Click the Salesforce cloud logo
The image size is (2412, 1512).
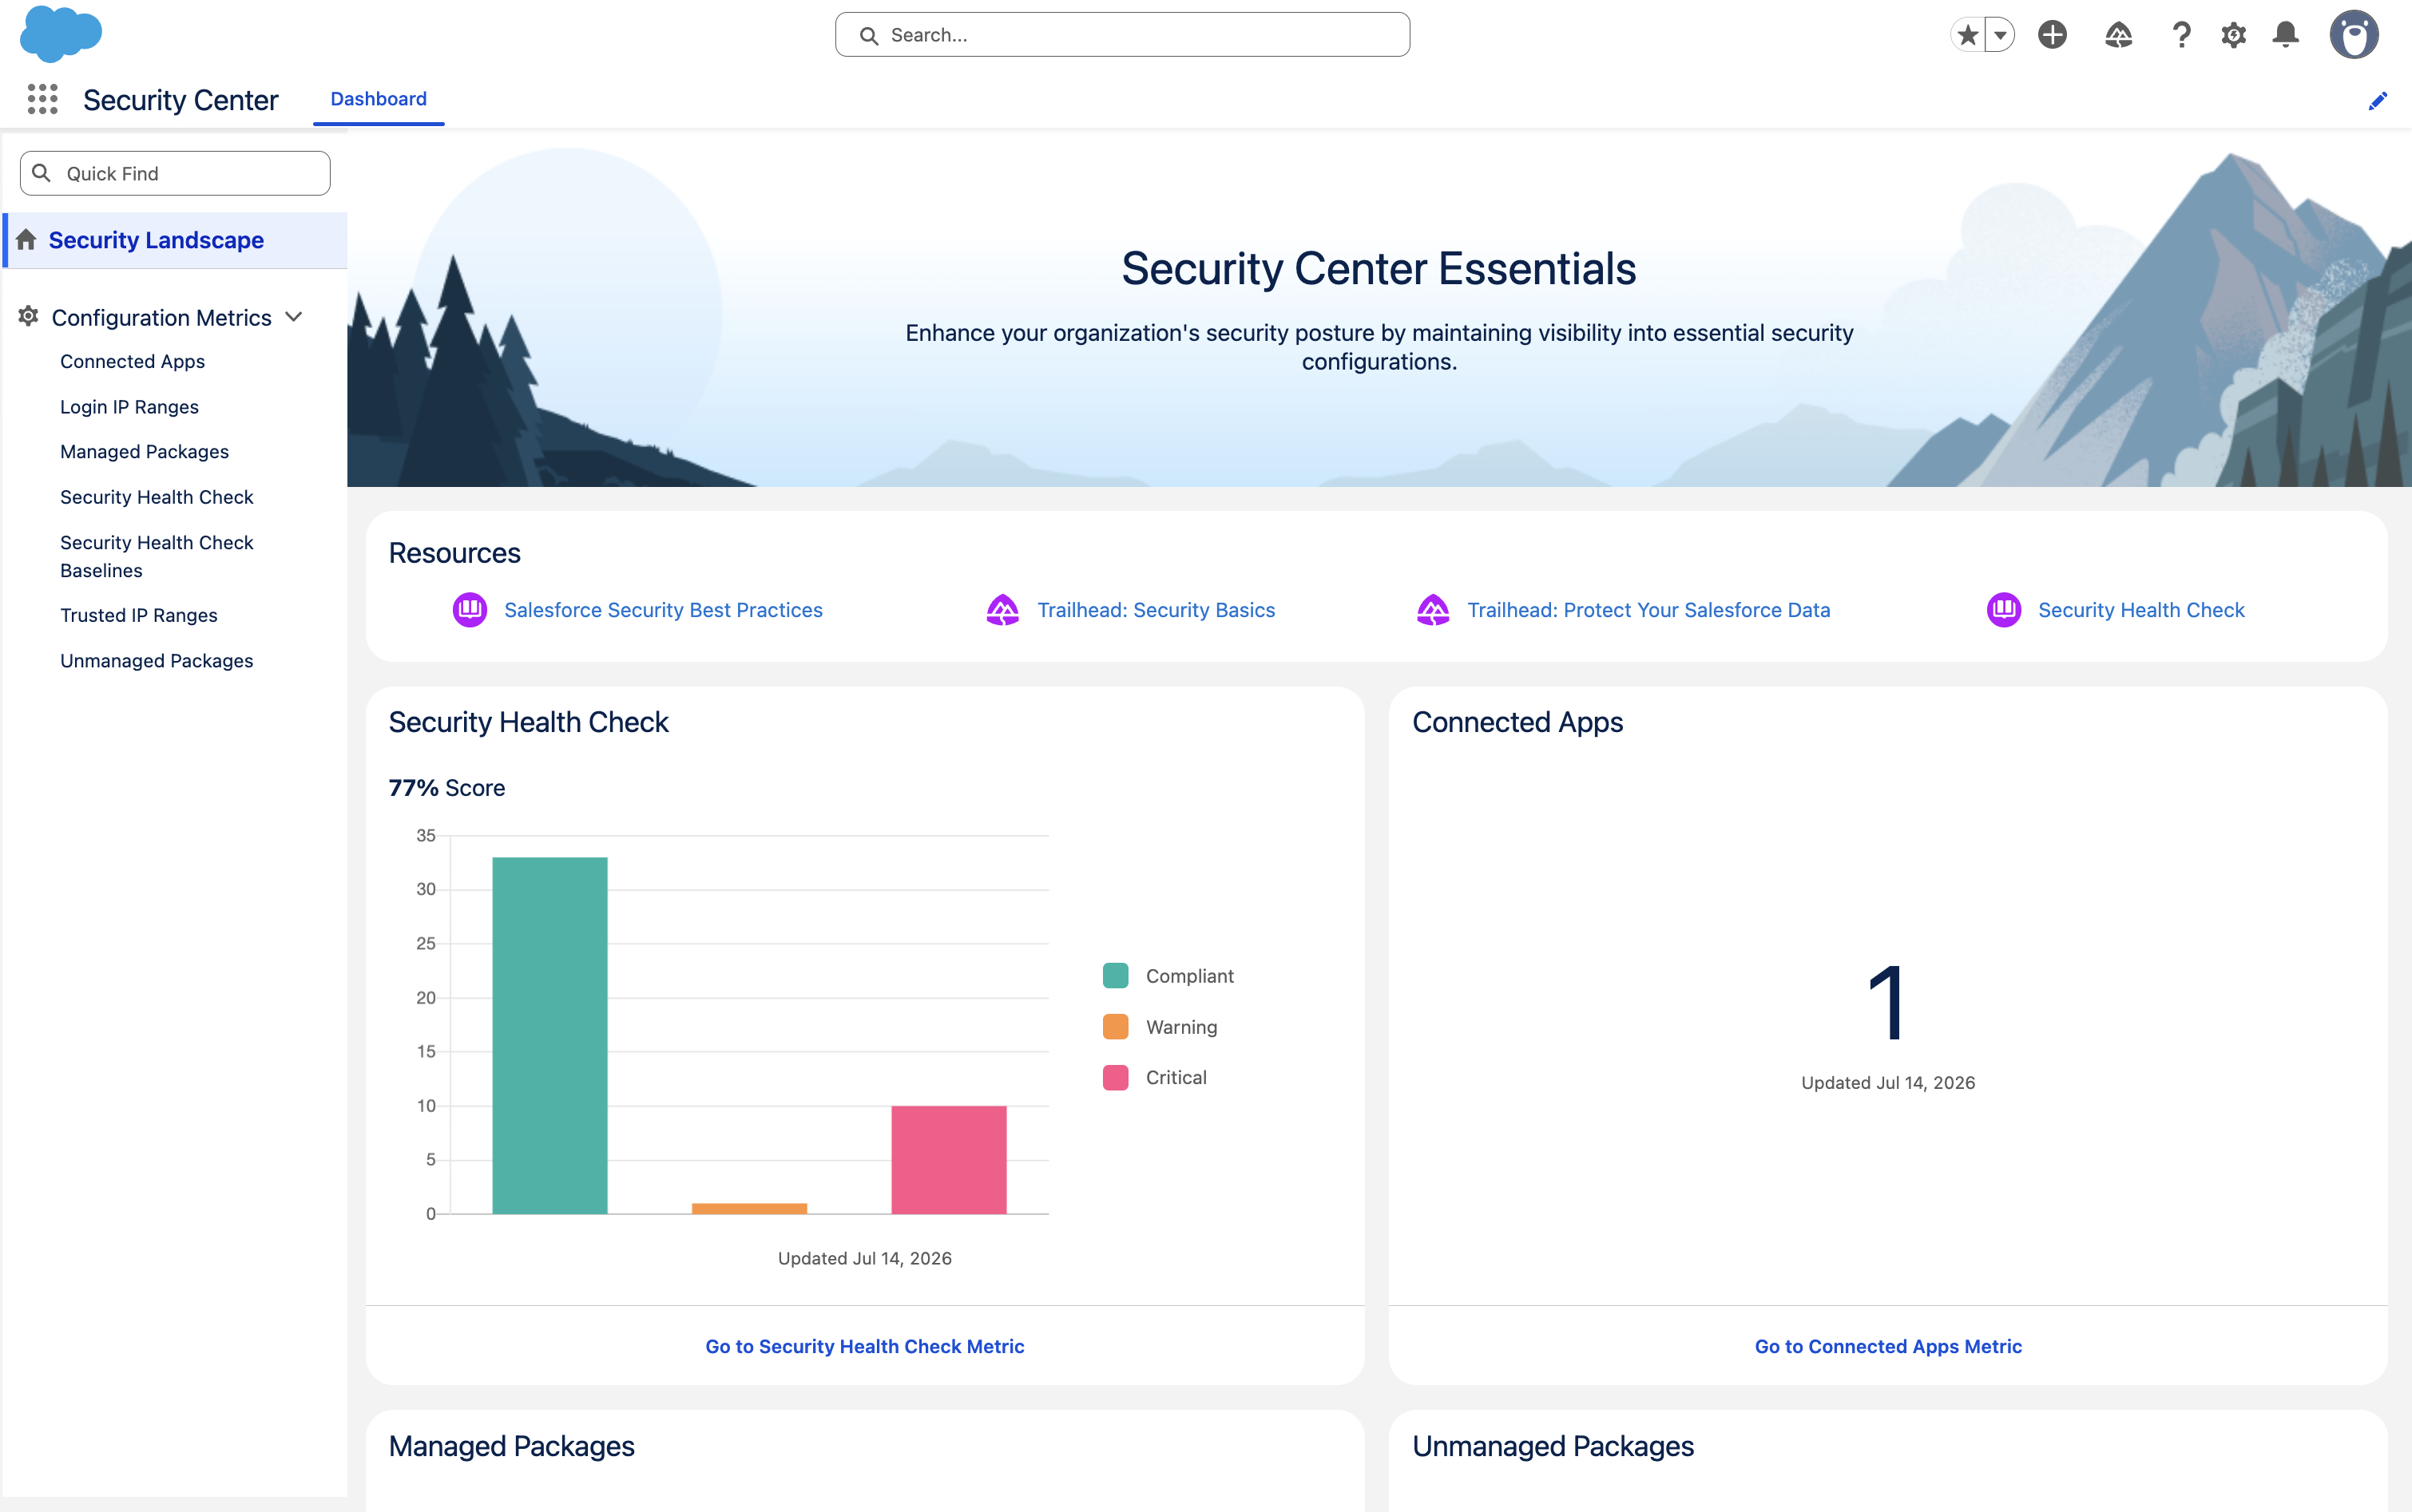click(x=61, y=34)
